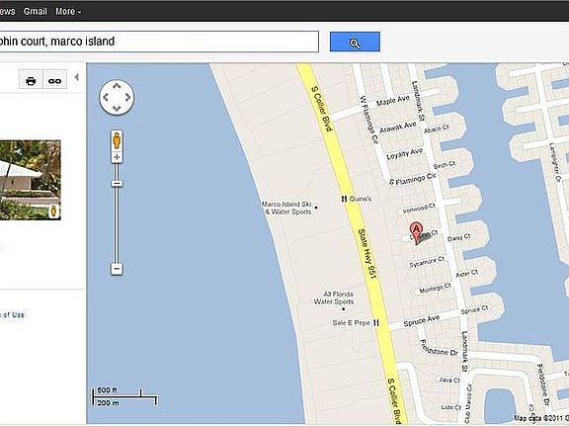Click the map scale bar 500 ft

pyautogui.click(x=124, y=396)
